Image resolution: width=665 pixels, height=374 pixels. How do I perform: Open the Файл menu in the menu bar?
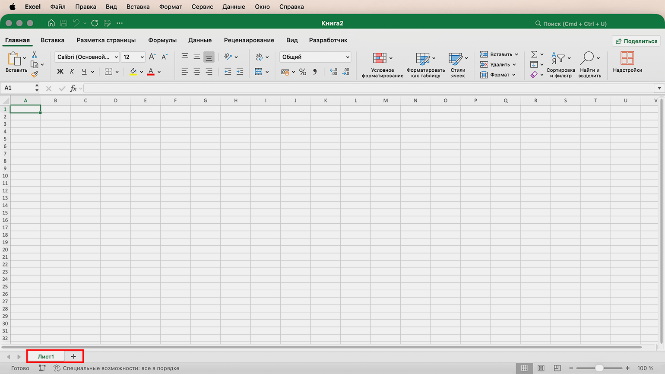[58, 6]
